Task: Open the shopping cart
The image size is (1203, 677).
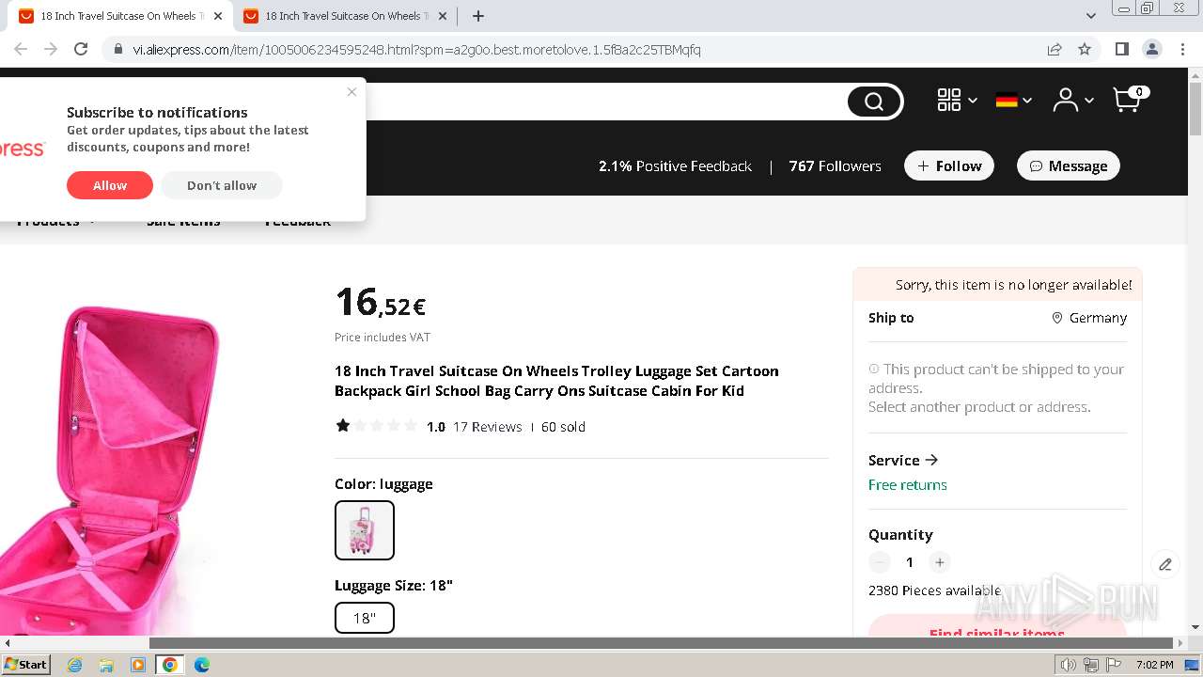Action: click(1131, 99)
